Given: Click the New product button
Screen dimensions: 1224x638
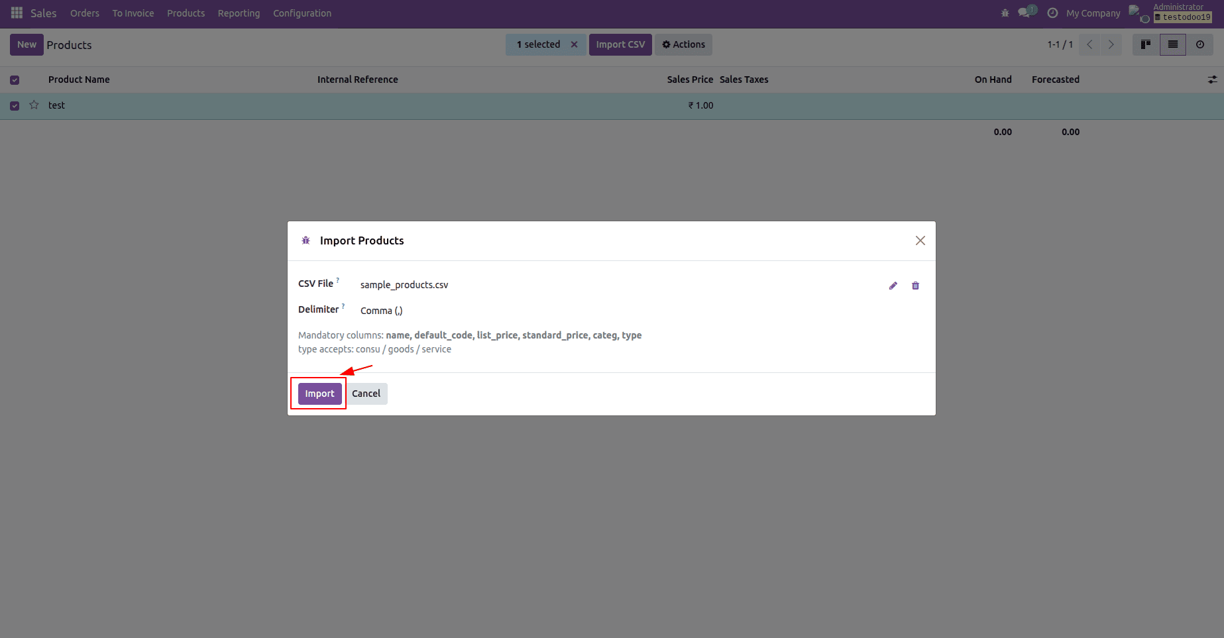Looking at the screenshot, I should click(x=27, y=44).
